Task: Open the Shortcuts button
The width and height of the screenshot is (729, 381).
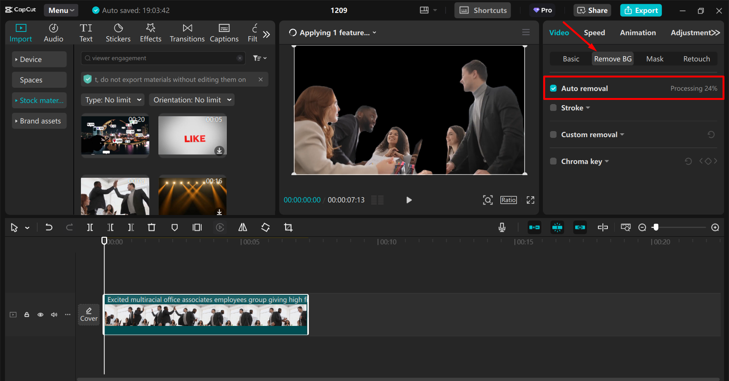Action: [x=482, y=10]
